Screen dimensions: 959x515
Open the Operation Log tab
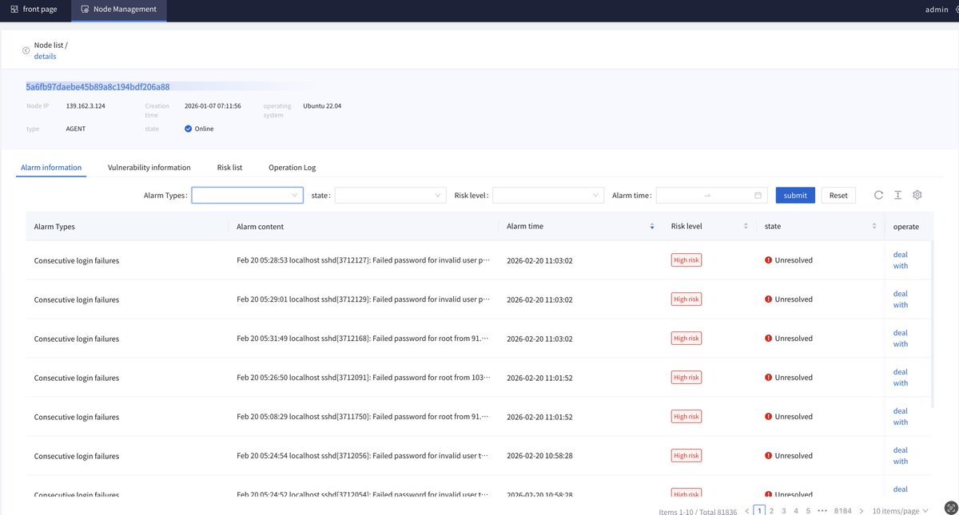[x=291, y=167]
